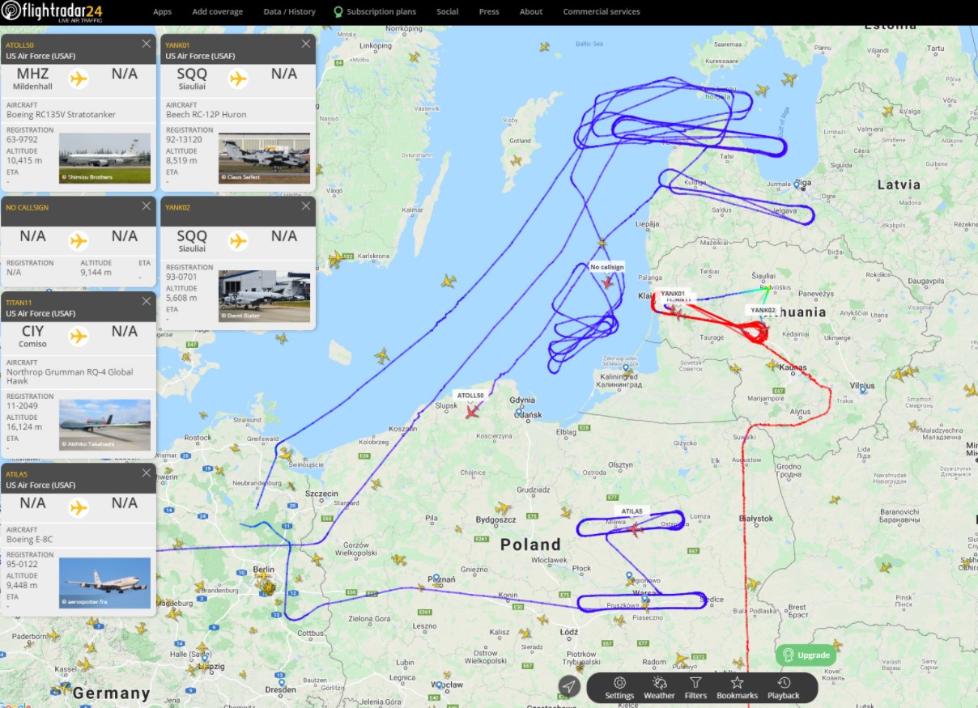978x708 pixels.
Task: Open the About menu
Action: point(531,12)
